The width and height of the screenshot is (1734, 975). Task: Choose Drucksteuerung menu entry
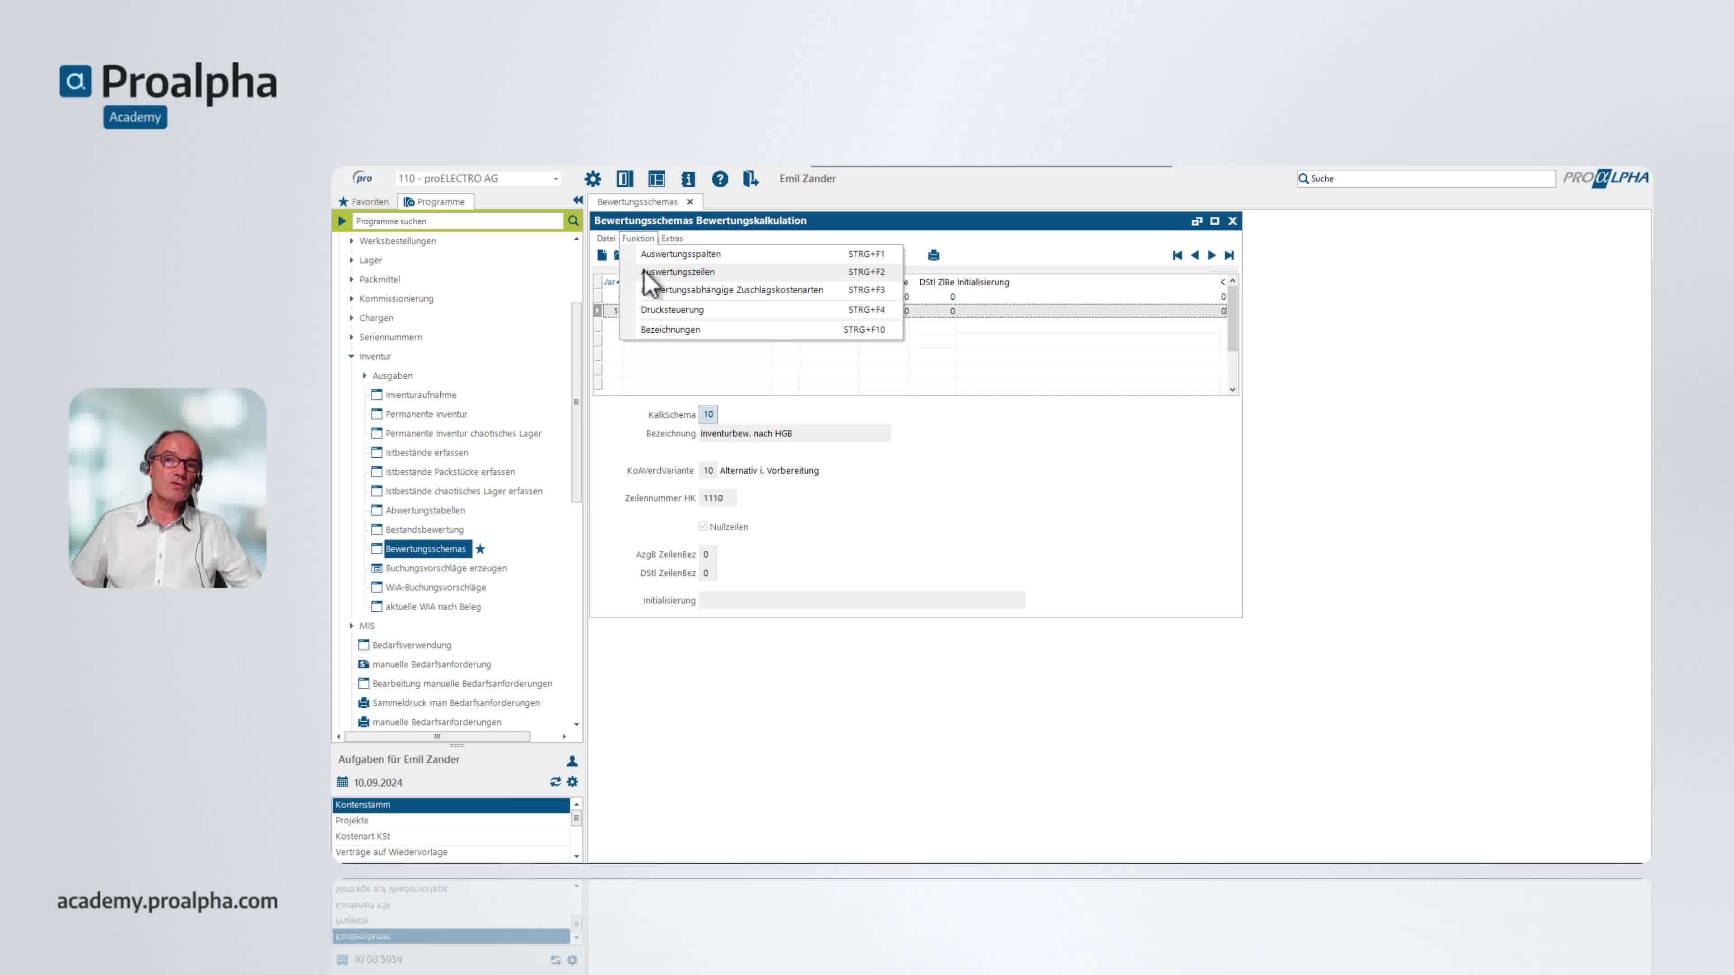tap(672, 310)
